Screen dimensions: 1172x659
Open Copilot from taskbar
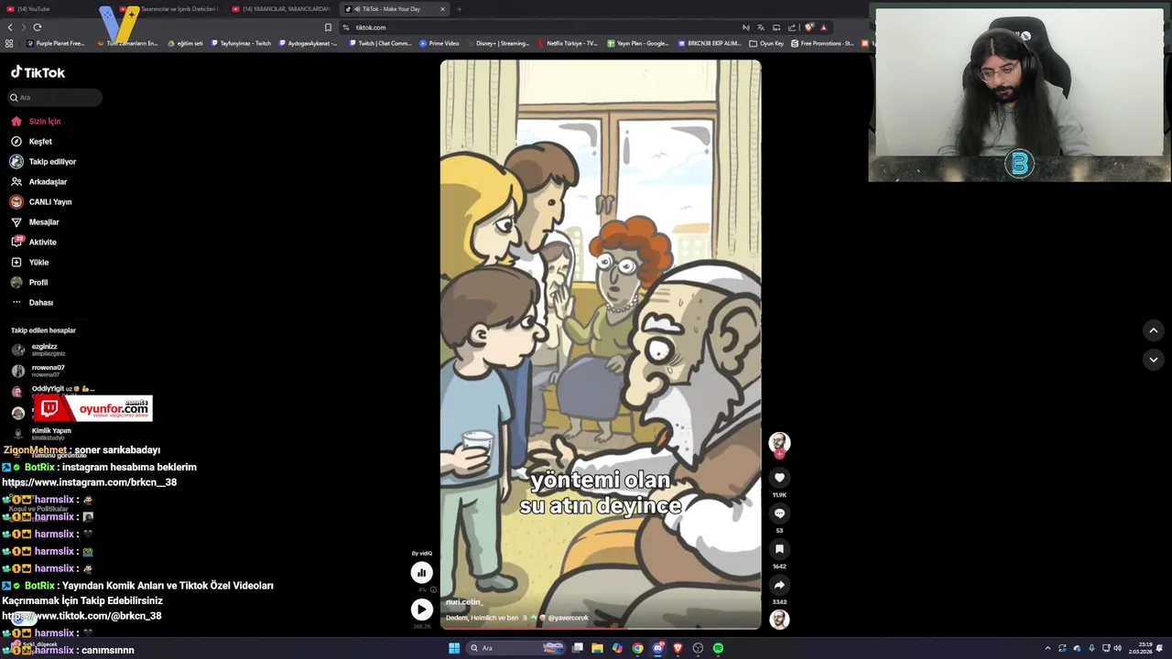(617, 648)
